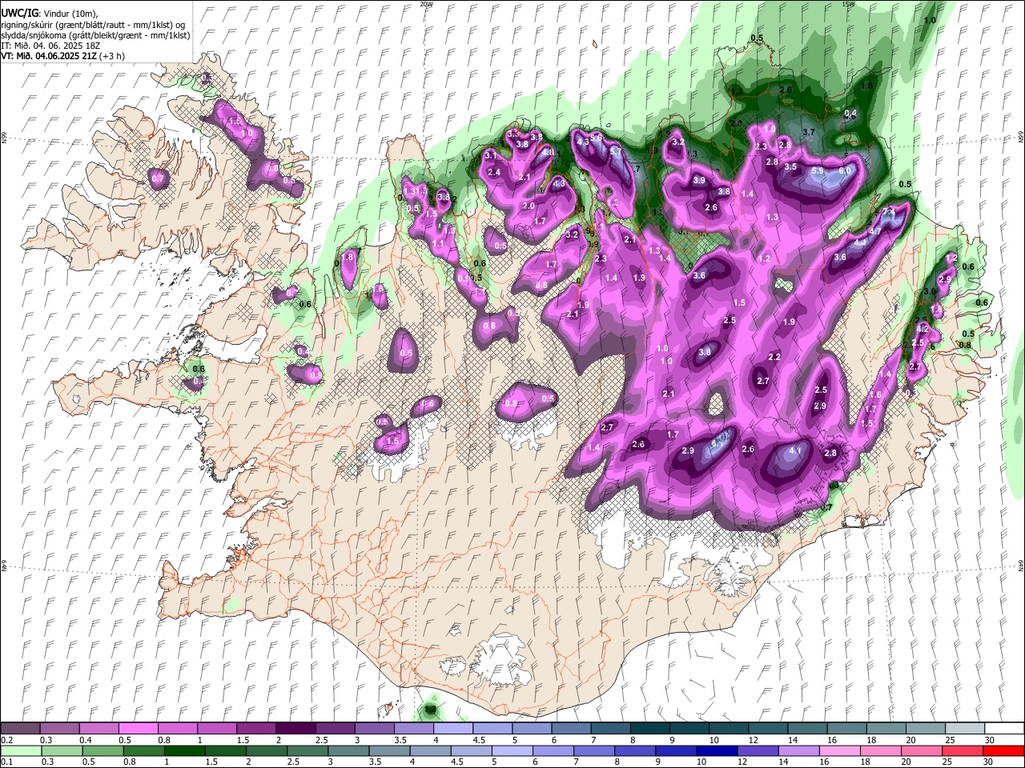
Task: Select the lower-row violet swatch between 14 and 16
Action: pyautogui.click(x=800, y=750)
